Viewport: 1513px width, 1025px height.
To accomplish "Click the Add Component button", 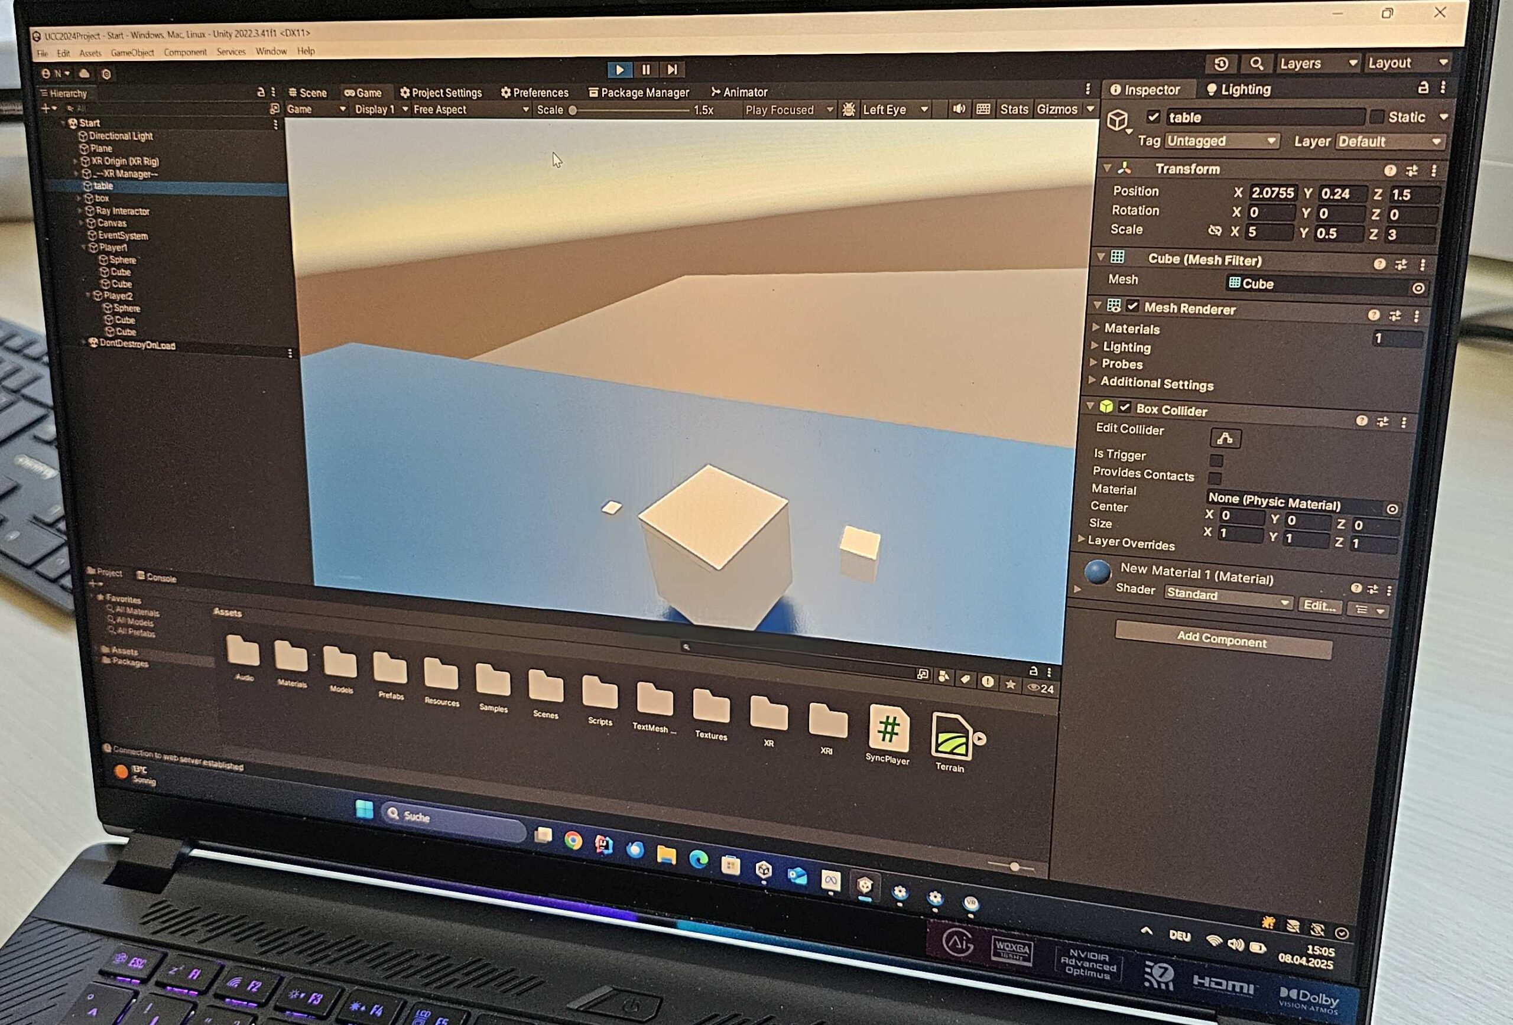I will click(x=1222, y=640).
